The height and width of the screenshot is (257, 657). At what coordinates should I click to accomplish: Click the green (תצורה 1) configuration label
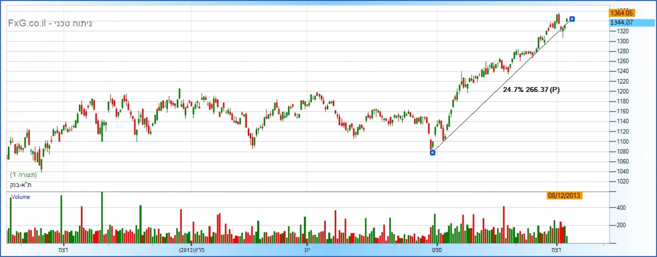pyautogui.click(x=24, y=175)
